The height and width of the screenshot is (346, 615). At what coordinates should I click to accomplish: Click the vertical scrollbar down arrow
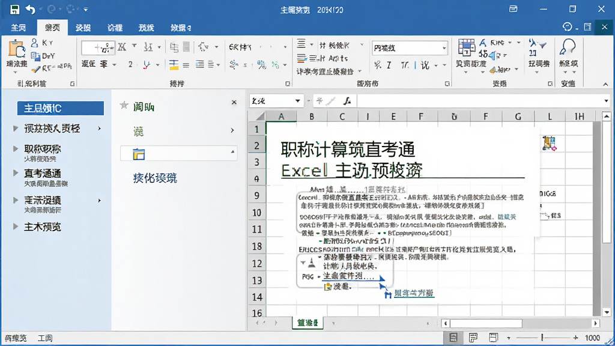click(607, 312)
